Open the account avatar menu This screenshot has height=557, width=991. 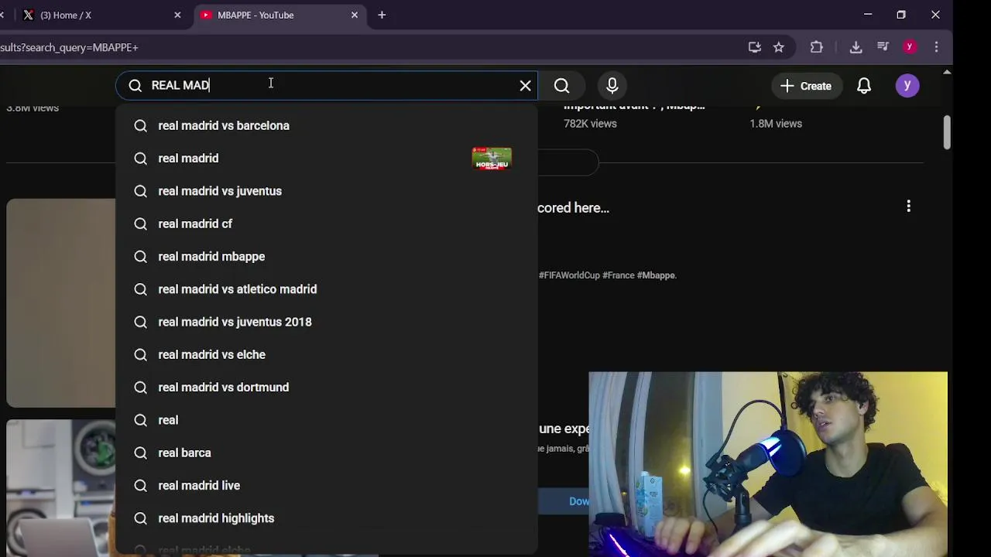[x=907, y=86]
